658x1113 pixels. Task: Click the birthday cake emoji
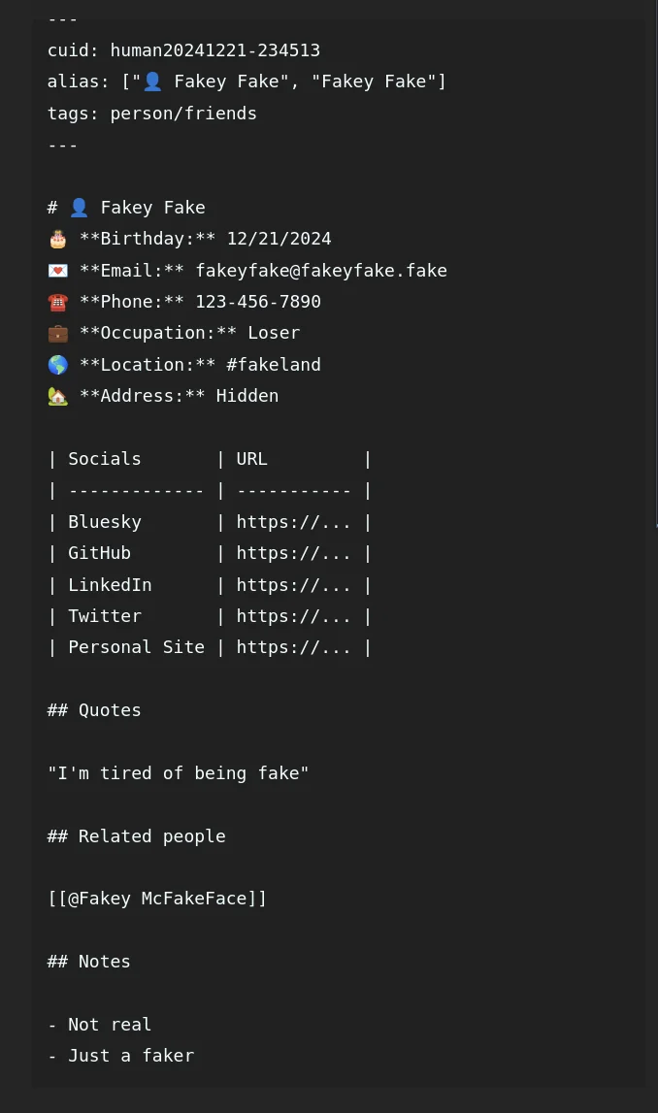58,239
